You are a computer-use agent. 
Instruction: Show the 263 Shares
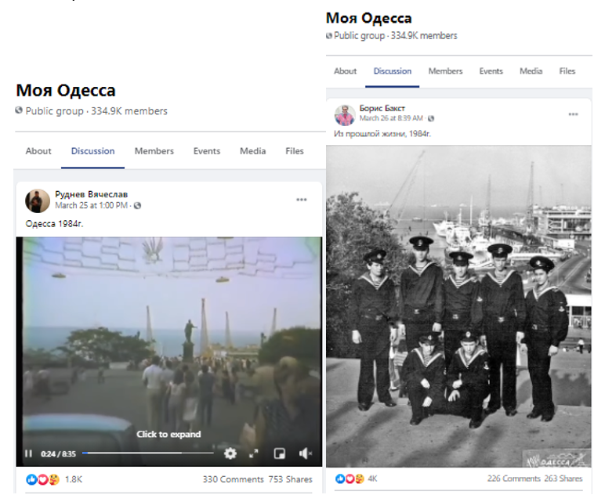tap(563, 479)
